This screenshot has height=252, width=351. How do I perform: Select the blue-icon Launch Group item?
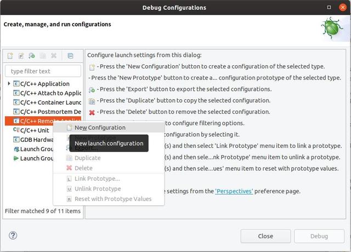(33, 149)
